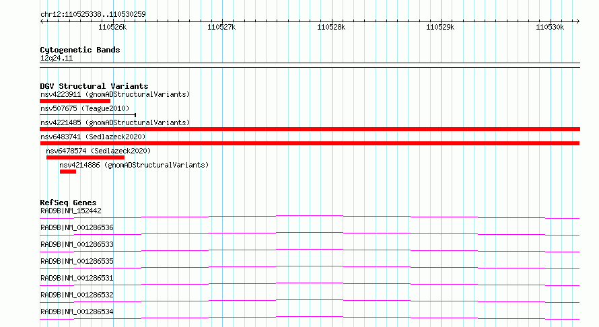Select transcript RAD9B|NM_001286532 label
The width and height of the screenshot is (599, 327).
click(x=77, y=295)
